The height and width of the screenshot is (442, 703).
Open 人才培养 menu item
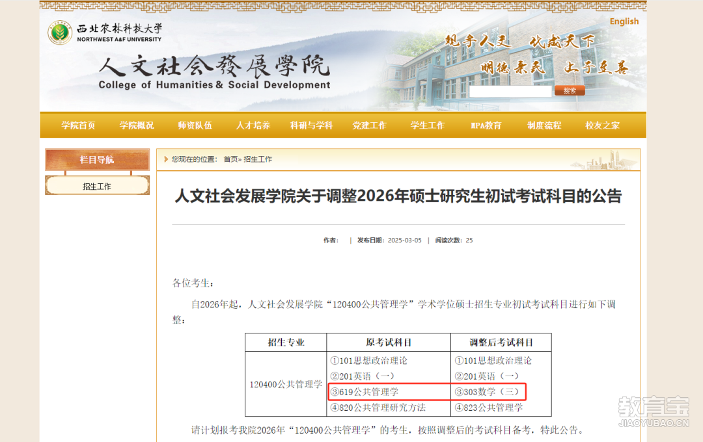click(253, 125)
